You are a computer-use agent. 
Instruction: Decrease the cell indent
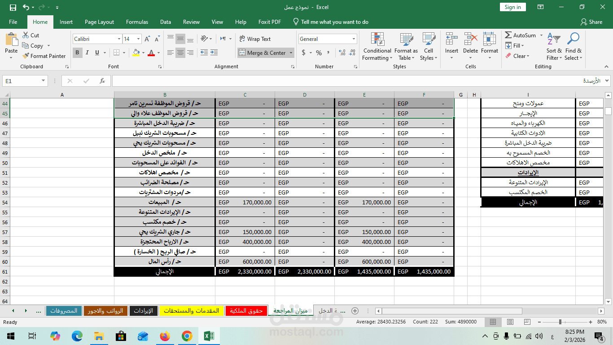pos(205,53)
